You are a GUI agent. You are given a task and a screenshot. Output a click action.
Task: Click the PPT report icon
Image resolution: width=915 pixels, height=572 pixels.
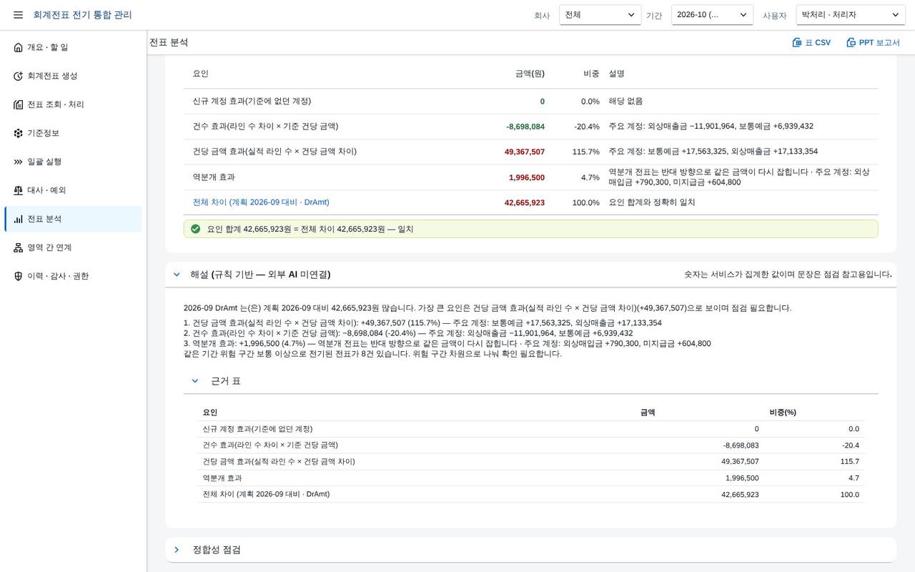851,43
